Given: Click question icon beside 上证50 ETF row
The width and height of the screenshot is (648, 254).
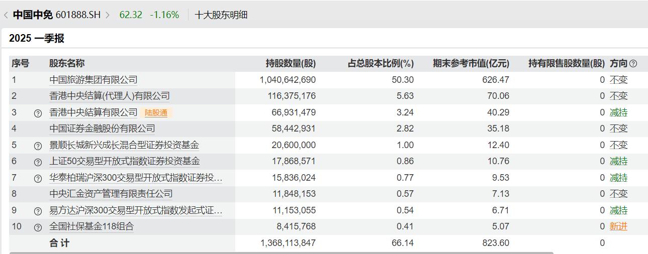Looking at the screenshot, I should (x=38, y=162).
